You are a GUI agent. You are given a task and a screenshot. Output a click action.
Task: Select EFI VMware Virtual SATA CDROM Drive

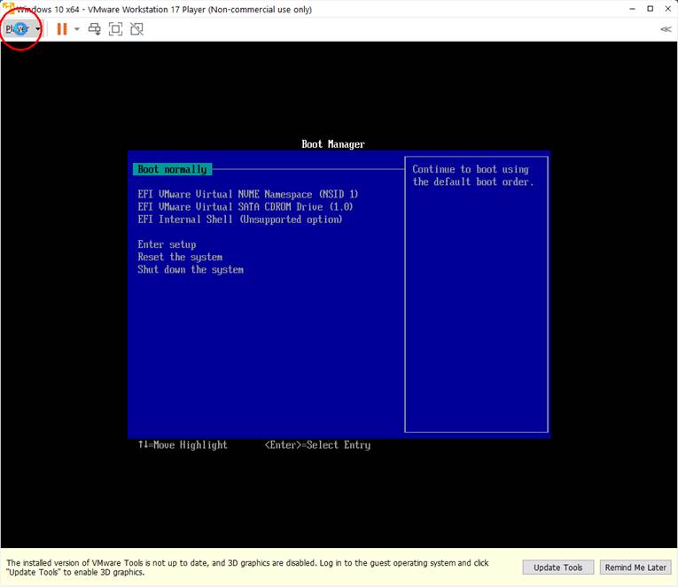(245, 206)
